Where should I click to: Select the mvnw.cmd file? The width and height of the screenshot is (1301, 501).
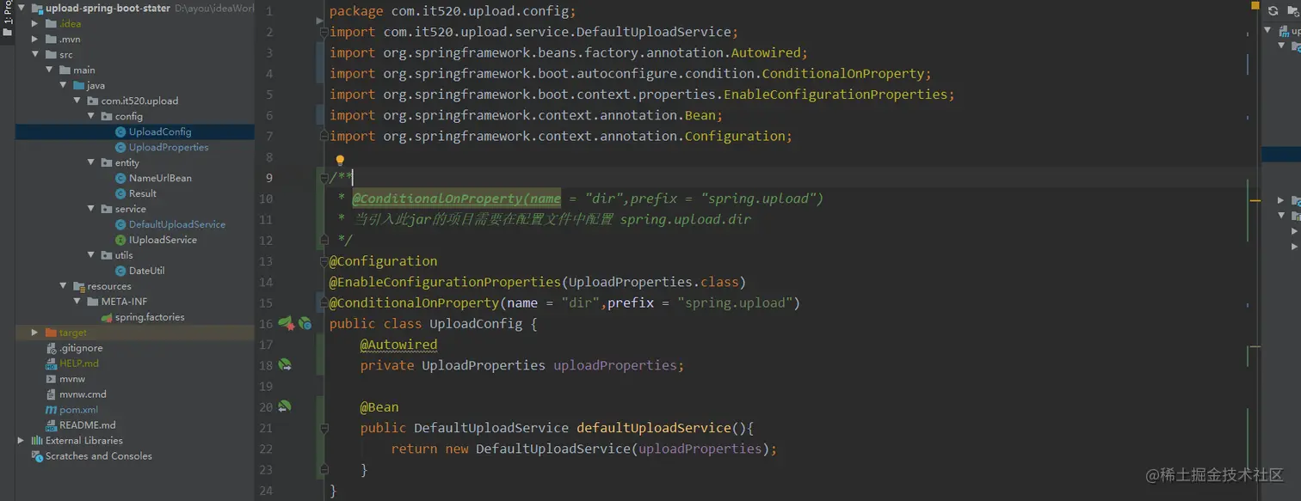tap(83, 394)
